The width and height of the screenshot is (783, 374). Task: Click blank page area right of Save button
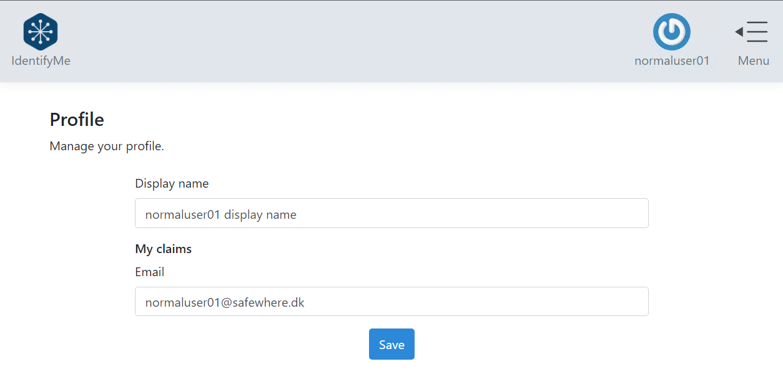(562, 345)
